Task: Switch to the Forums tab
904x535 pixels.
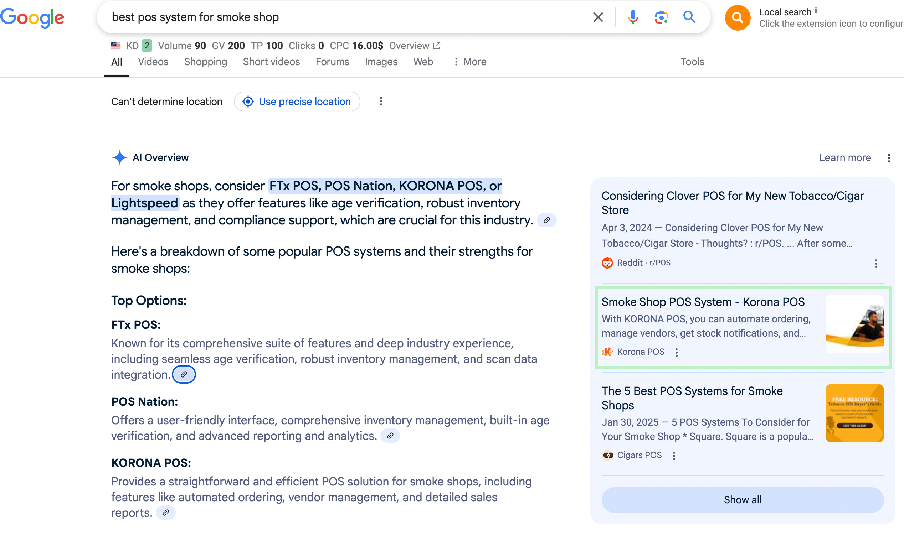Action: point(332,62)
